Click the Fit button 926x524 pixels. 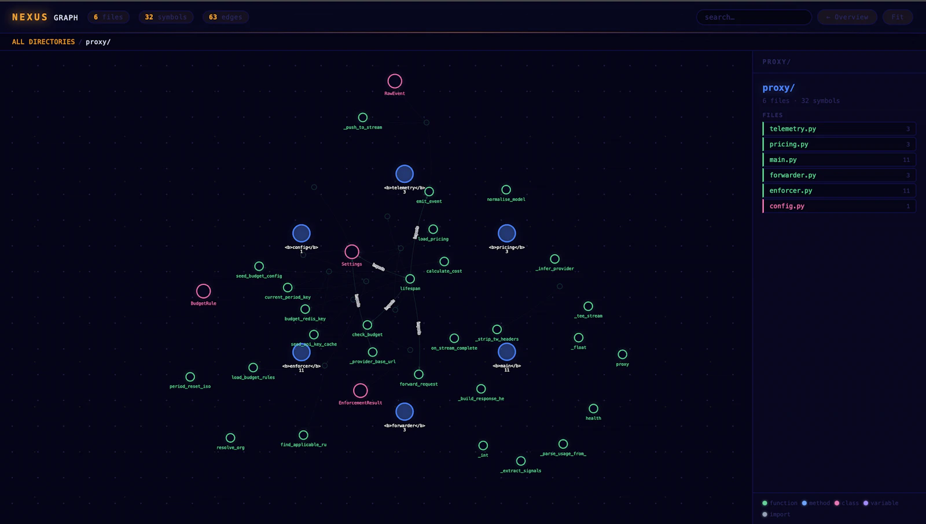pos(898,17)
